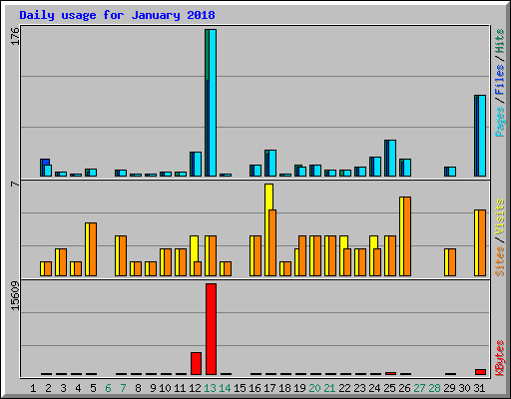Click the small red KBytes bar for day 31

480,372
